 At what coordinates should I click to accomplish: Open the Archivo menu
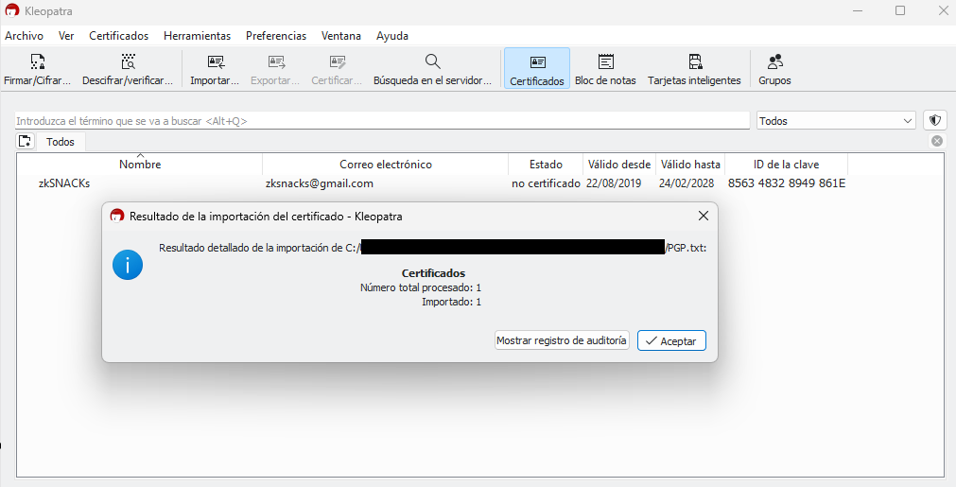pyautogui.click(x=24, y=36)
